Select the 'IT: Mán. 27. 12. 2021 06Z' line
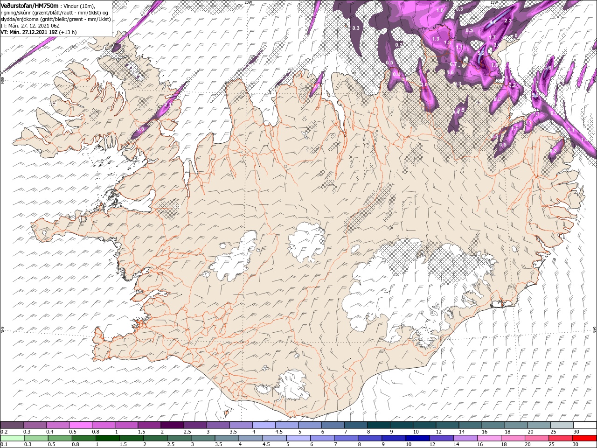 coord(30,26)
